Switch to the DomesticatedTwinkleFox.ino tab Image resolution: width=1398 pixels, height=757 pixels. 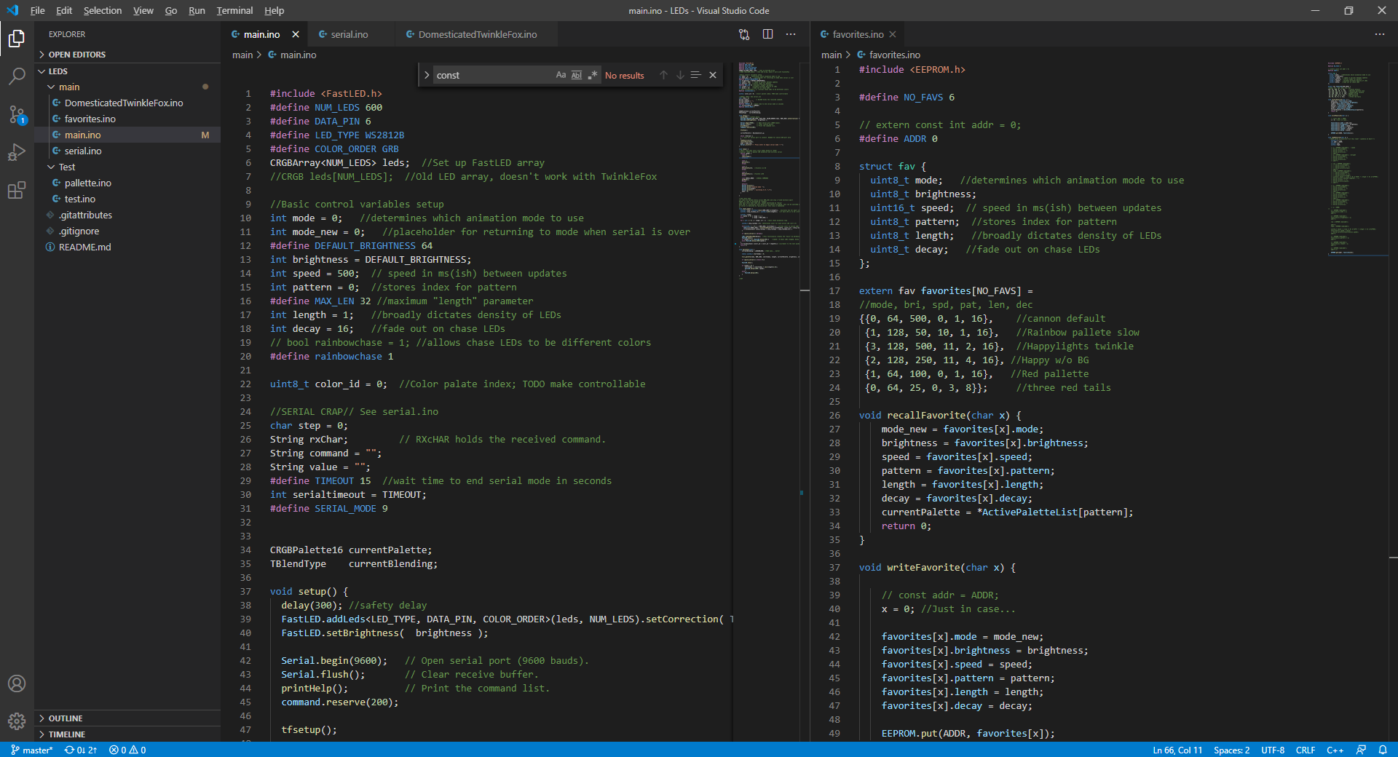[x=477, y=34]
